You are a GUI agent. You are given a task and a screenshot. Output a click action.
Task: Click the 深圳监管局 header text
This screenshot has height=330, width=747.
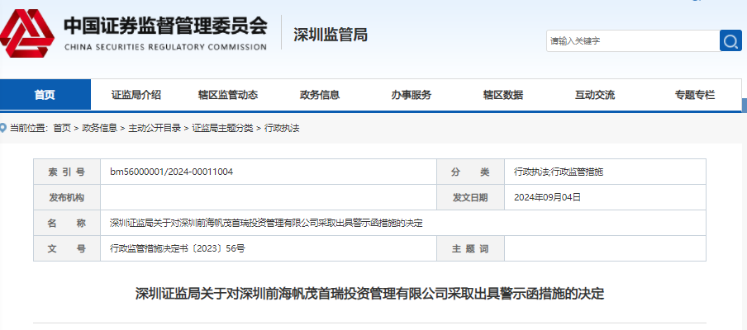331,34
